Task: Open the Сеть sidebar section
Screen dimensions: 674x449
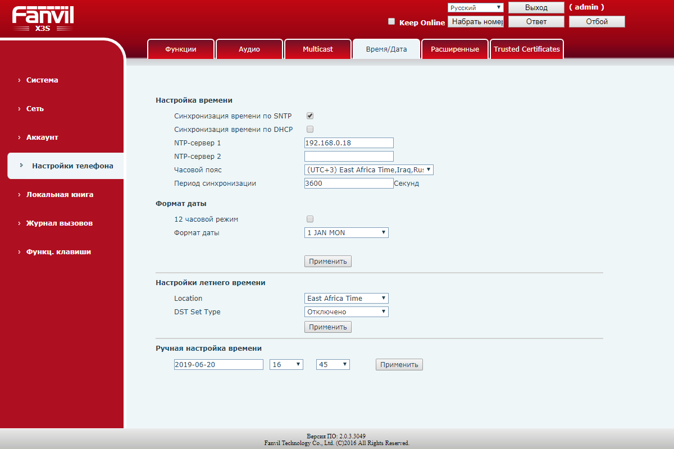Action: click(35, 109)
